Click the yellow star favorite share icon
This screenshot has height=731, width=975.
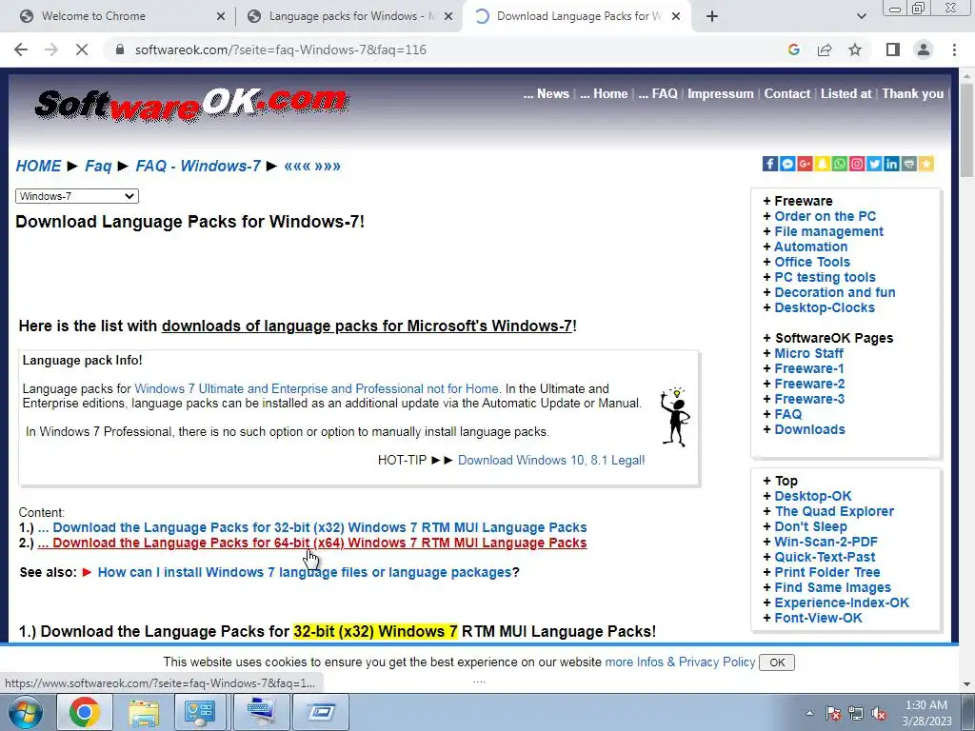tap(926, 164)
